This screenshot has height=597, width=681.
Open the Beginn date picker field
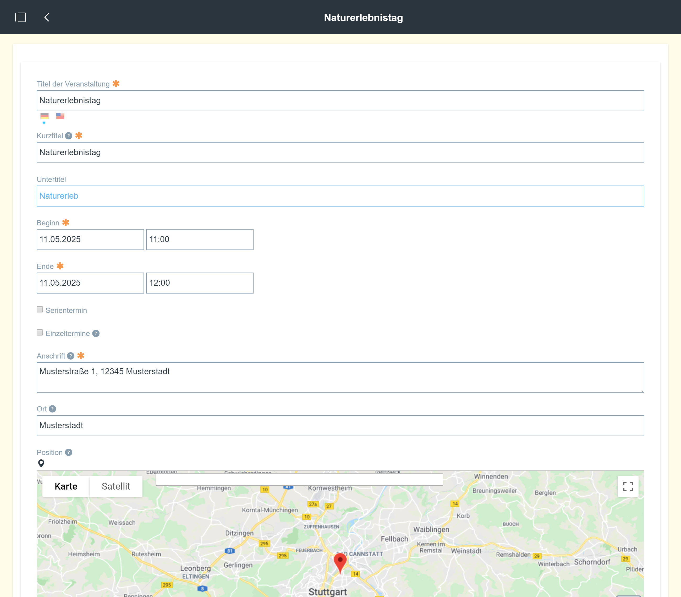pyautogui.click(x=90, y=239)
